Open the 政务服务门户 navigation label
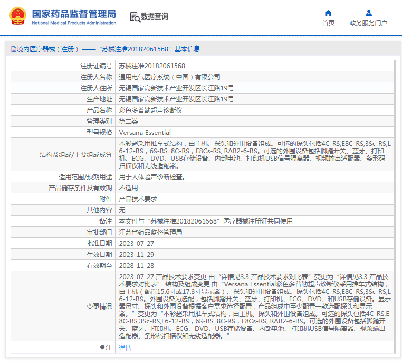The width and height of the screenshot is (402, 362). (368, 23)
